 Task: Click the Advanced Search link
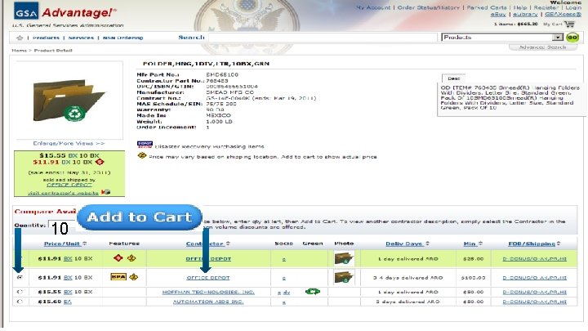[x=542, y=47]
